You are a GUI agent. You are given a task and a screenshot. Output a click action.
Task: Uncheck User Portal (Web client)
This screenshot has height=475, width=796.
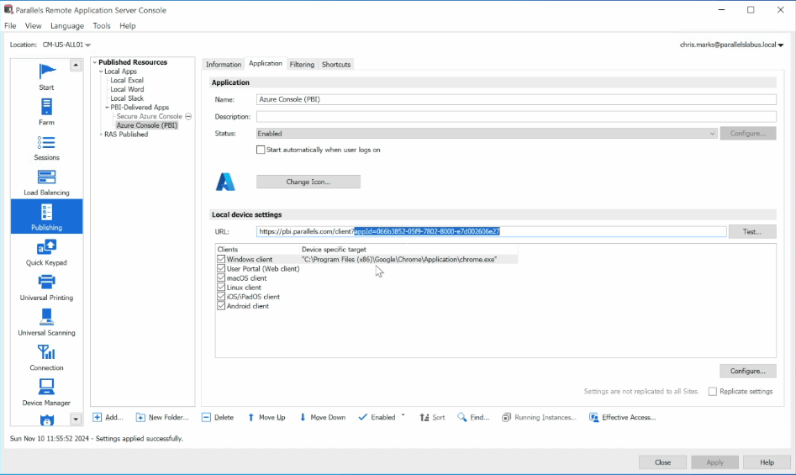[221, 268]
